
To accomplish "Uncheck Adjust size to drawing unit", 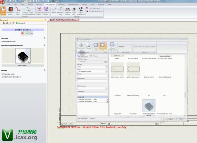I will click(x=3, y=77).
